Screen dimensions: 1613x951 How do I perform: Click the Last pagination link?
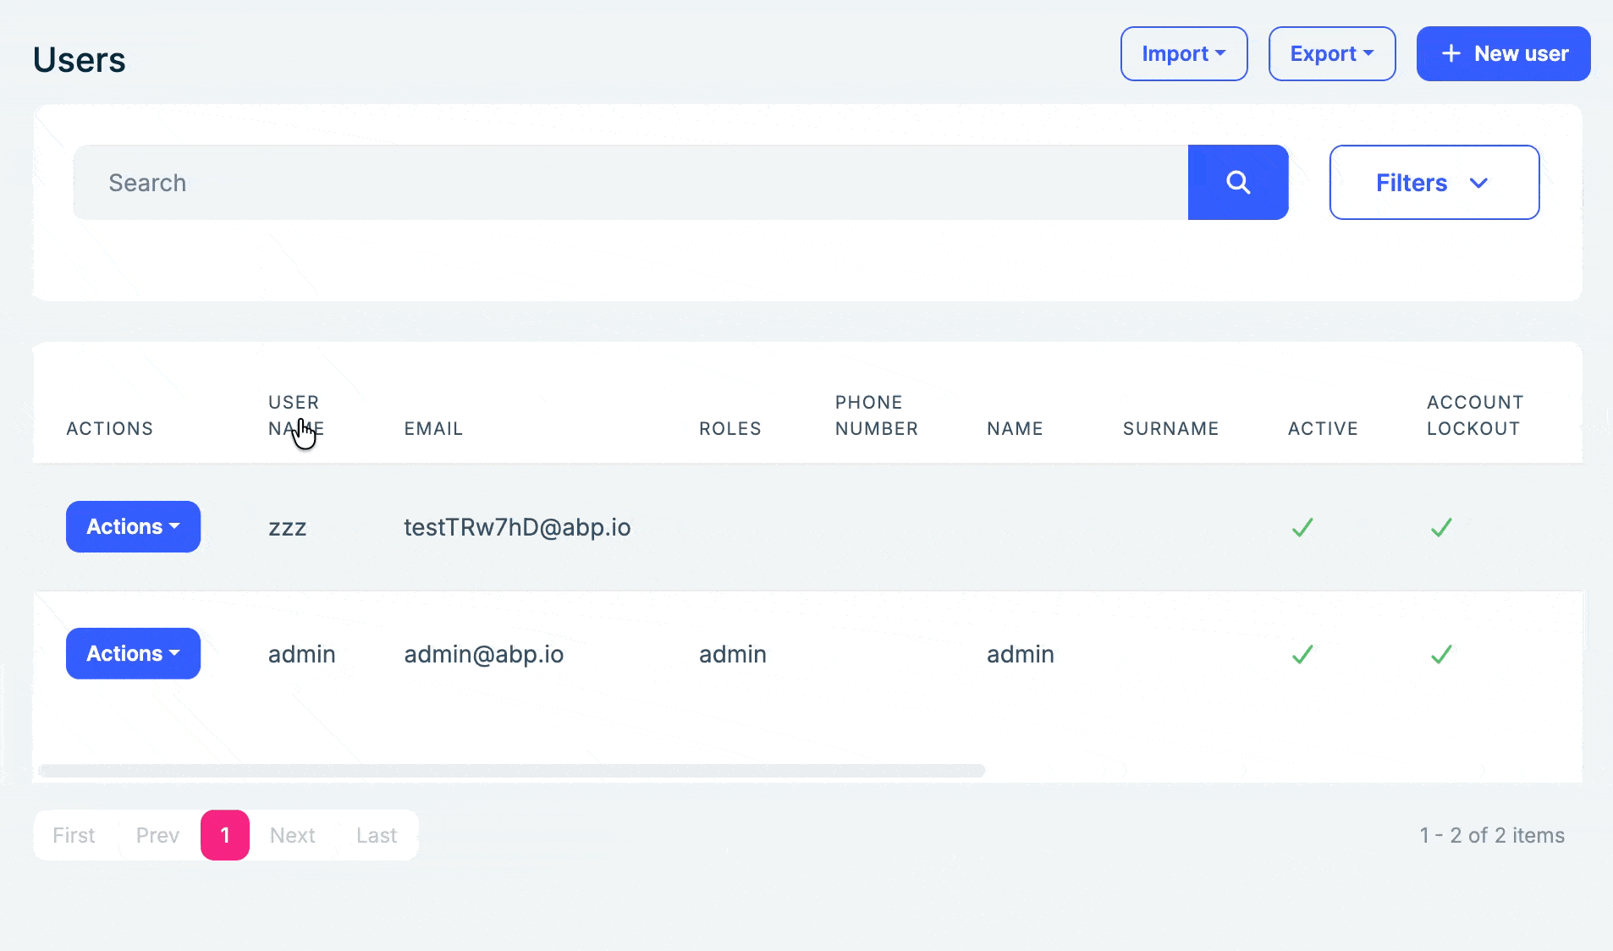(x=376, y=835)
